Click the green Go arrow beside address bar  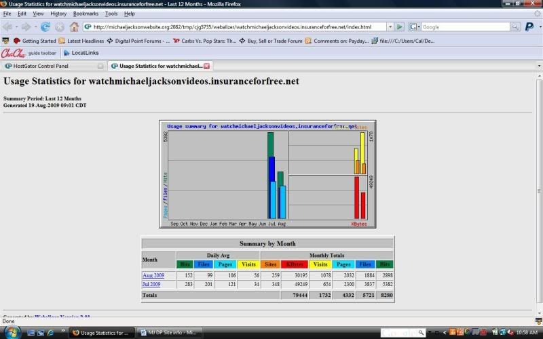pyautogui.click(x=400, y=26)
